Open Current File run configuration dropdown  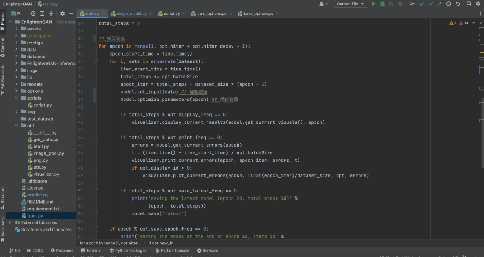[x=350, y=4]
